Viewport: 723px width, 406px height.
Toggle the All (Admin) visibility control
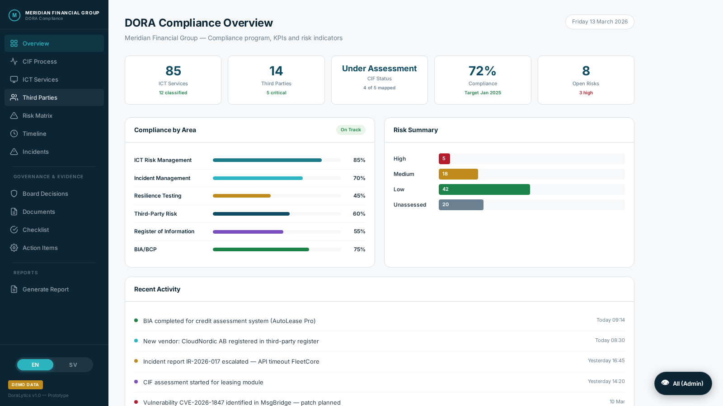click(x=683, y=383)
